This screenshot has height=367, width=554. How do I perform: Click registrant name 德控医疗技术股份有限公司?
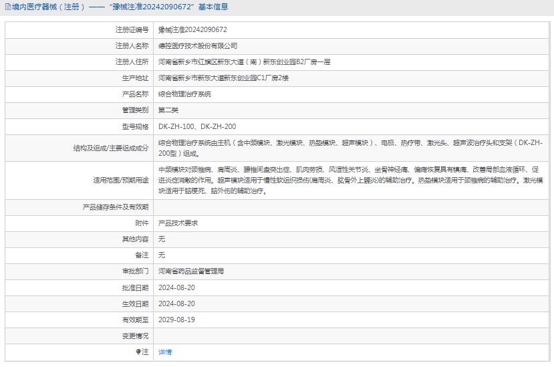(x=198, y=46)
